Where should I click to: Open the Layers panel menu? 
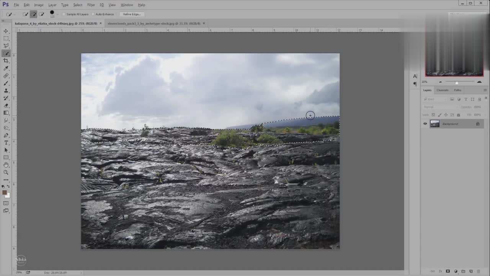click(x=485, y=90)
